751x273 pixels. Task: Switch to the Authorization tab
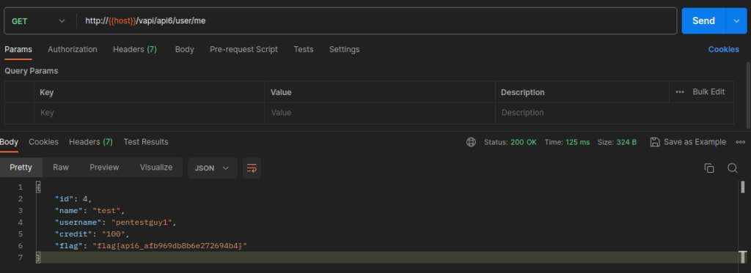73,49
